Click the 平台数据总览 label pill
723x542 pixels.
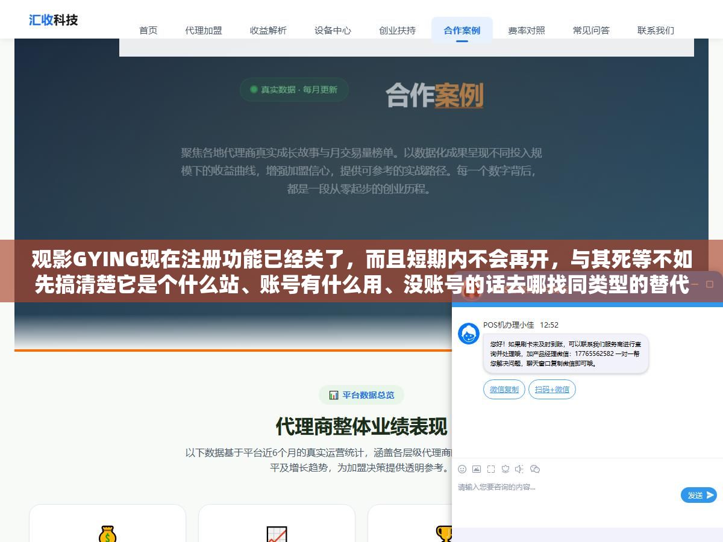(361, 395)
